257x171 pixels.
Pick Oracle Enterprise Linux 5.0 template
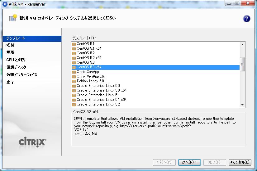coord(155,86)
